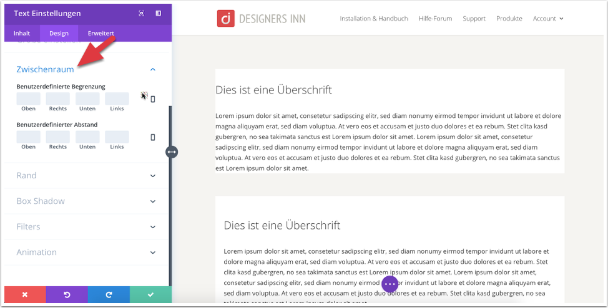Click the snap-to-side panel icon in header
This screenshot has height=308, width=608.
[x=158, y=13]
